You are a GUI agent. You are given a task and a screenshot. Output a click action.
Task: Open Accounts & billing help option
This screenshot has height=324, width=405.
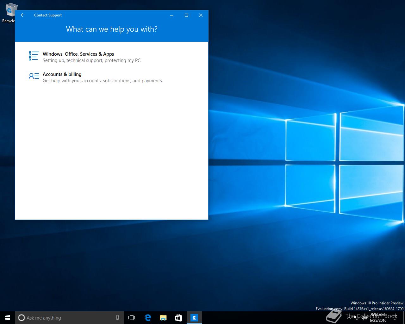point(62,74)
